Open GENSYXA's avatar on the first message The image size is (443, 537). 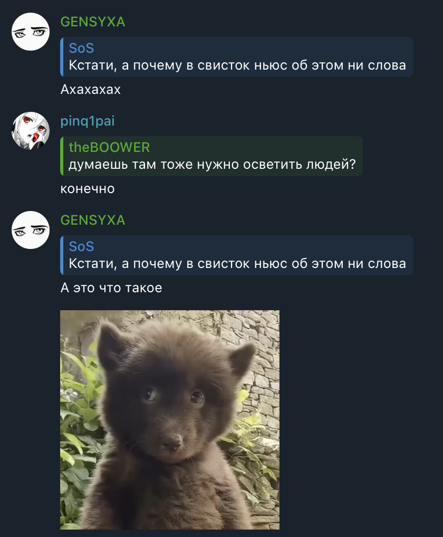31,32
